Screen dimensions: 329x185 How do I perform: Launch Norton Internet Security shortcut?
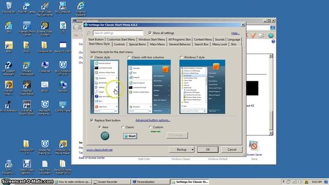9,88
